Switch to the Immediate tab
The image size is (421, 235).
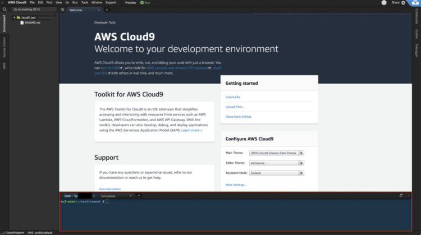tap(108, 196)
